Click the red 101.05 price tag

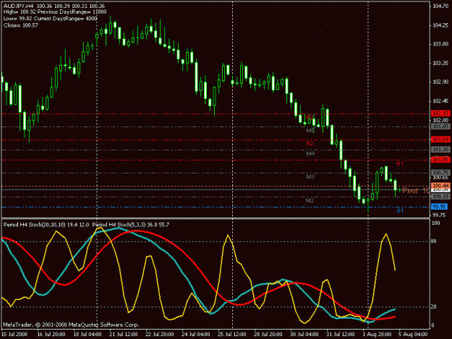[440, 160]
